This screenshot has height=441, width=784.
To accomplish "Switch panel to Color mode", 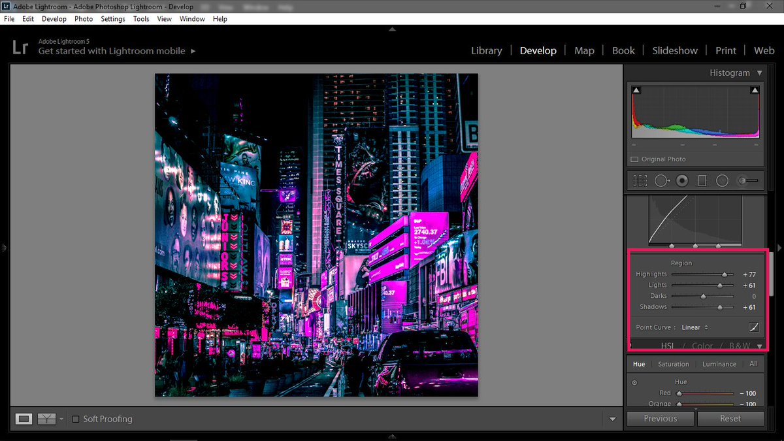I will 702,346.
